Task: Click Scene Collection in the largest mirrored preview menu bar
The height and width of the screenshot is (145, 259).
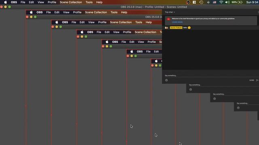Action: coord(96,12)
